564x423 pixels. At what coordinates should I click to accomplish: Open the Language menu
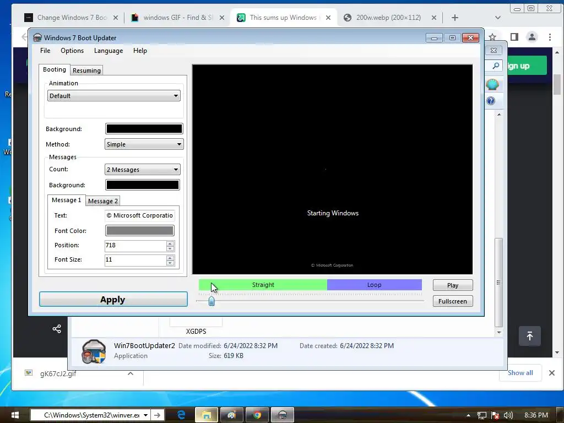point(109,51)
